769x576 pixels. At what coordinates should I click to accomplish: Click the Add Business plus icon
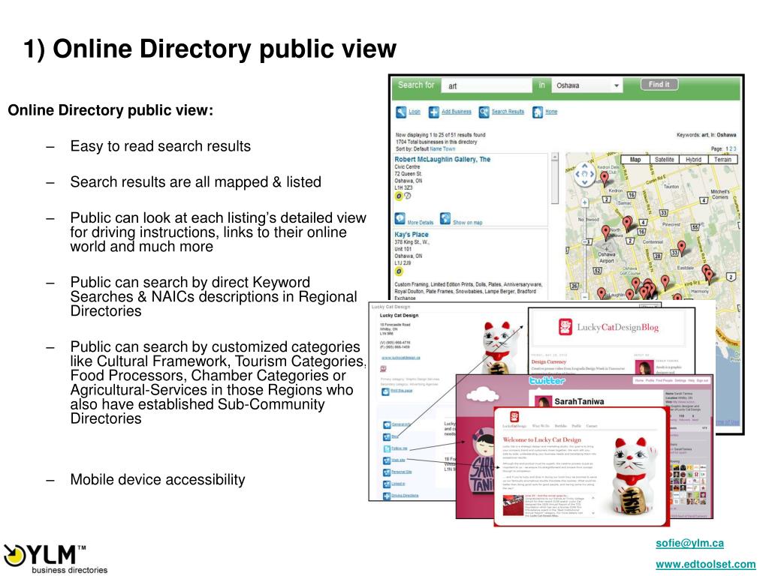(x=433, y=112)
